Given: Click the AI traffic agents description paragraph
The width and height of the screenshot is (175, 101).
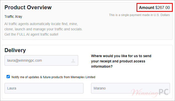Looking at the screenshot, I should click(43, 29).
